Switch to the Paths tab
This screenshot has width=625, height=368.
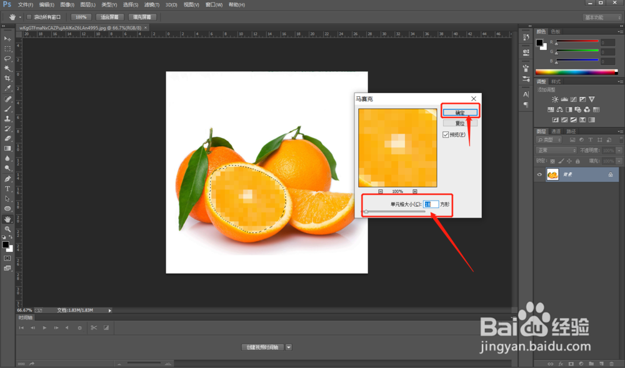click(571, 131)
